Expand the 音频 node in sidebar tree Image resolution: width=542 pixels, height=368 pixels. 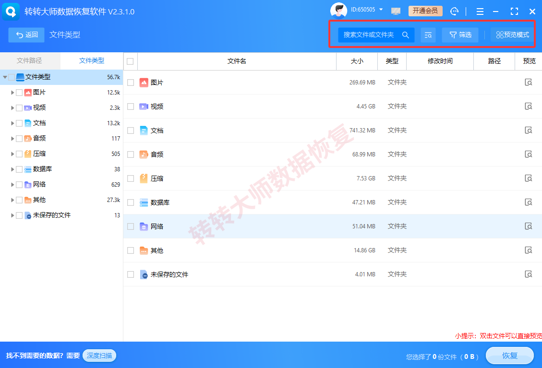(x=12, y=139)
